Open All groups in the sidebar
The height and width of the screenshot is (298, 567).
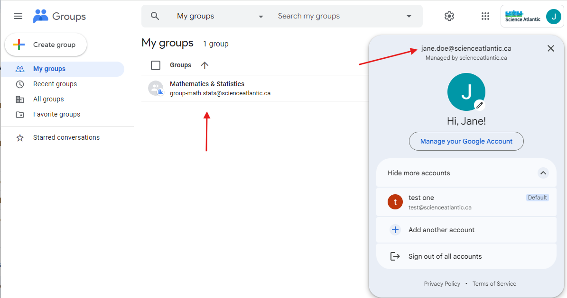point(48,99)
